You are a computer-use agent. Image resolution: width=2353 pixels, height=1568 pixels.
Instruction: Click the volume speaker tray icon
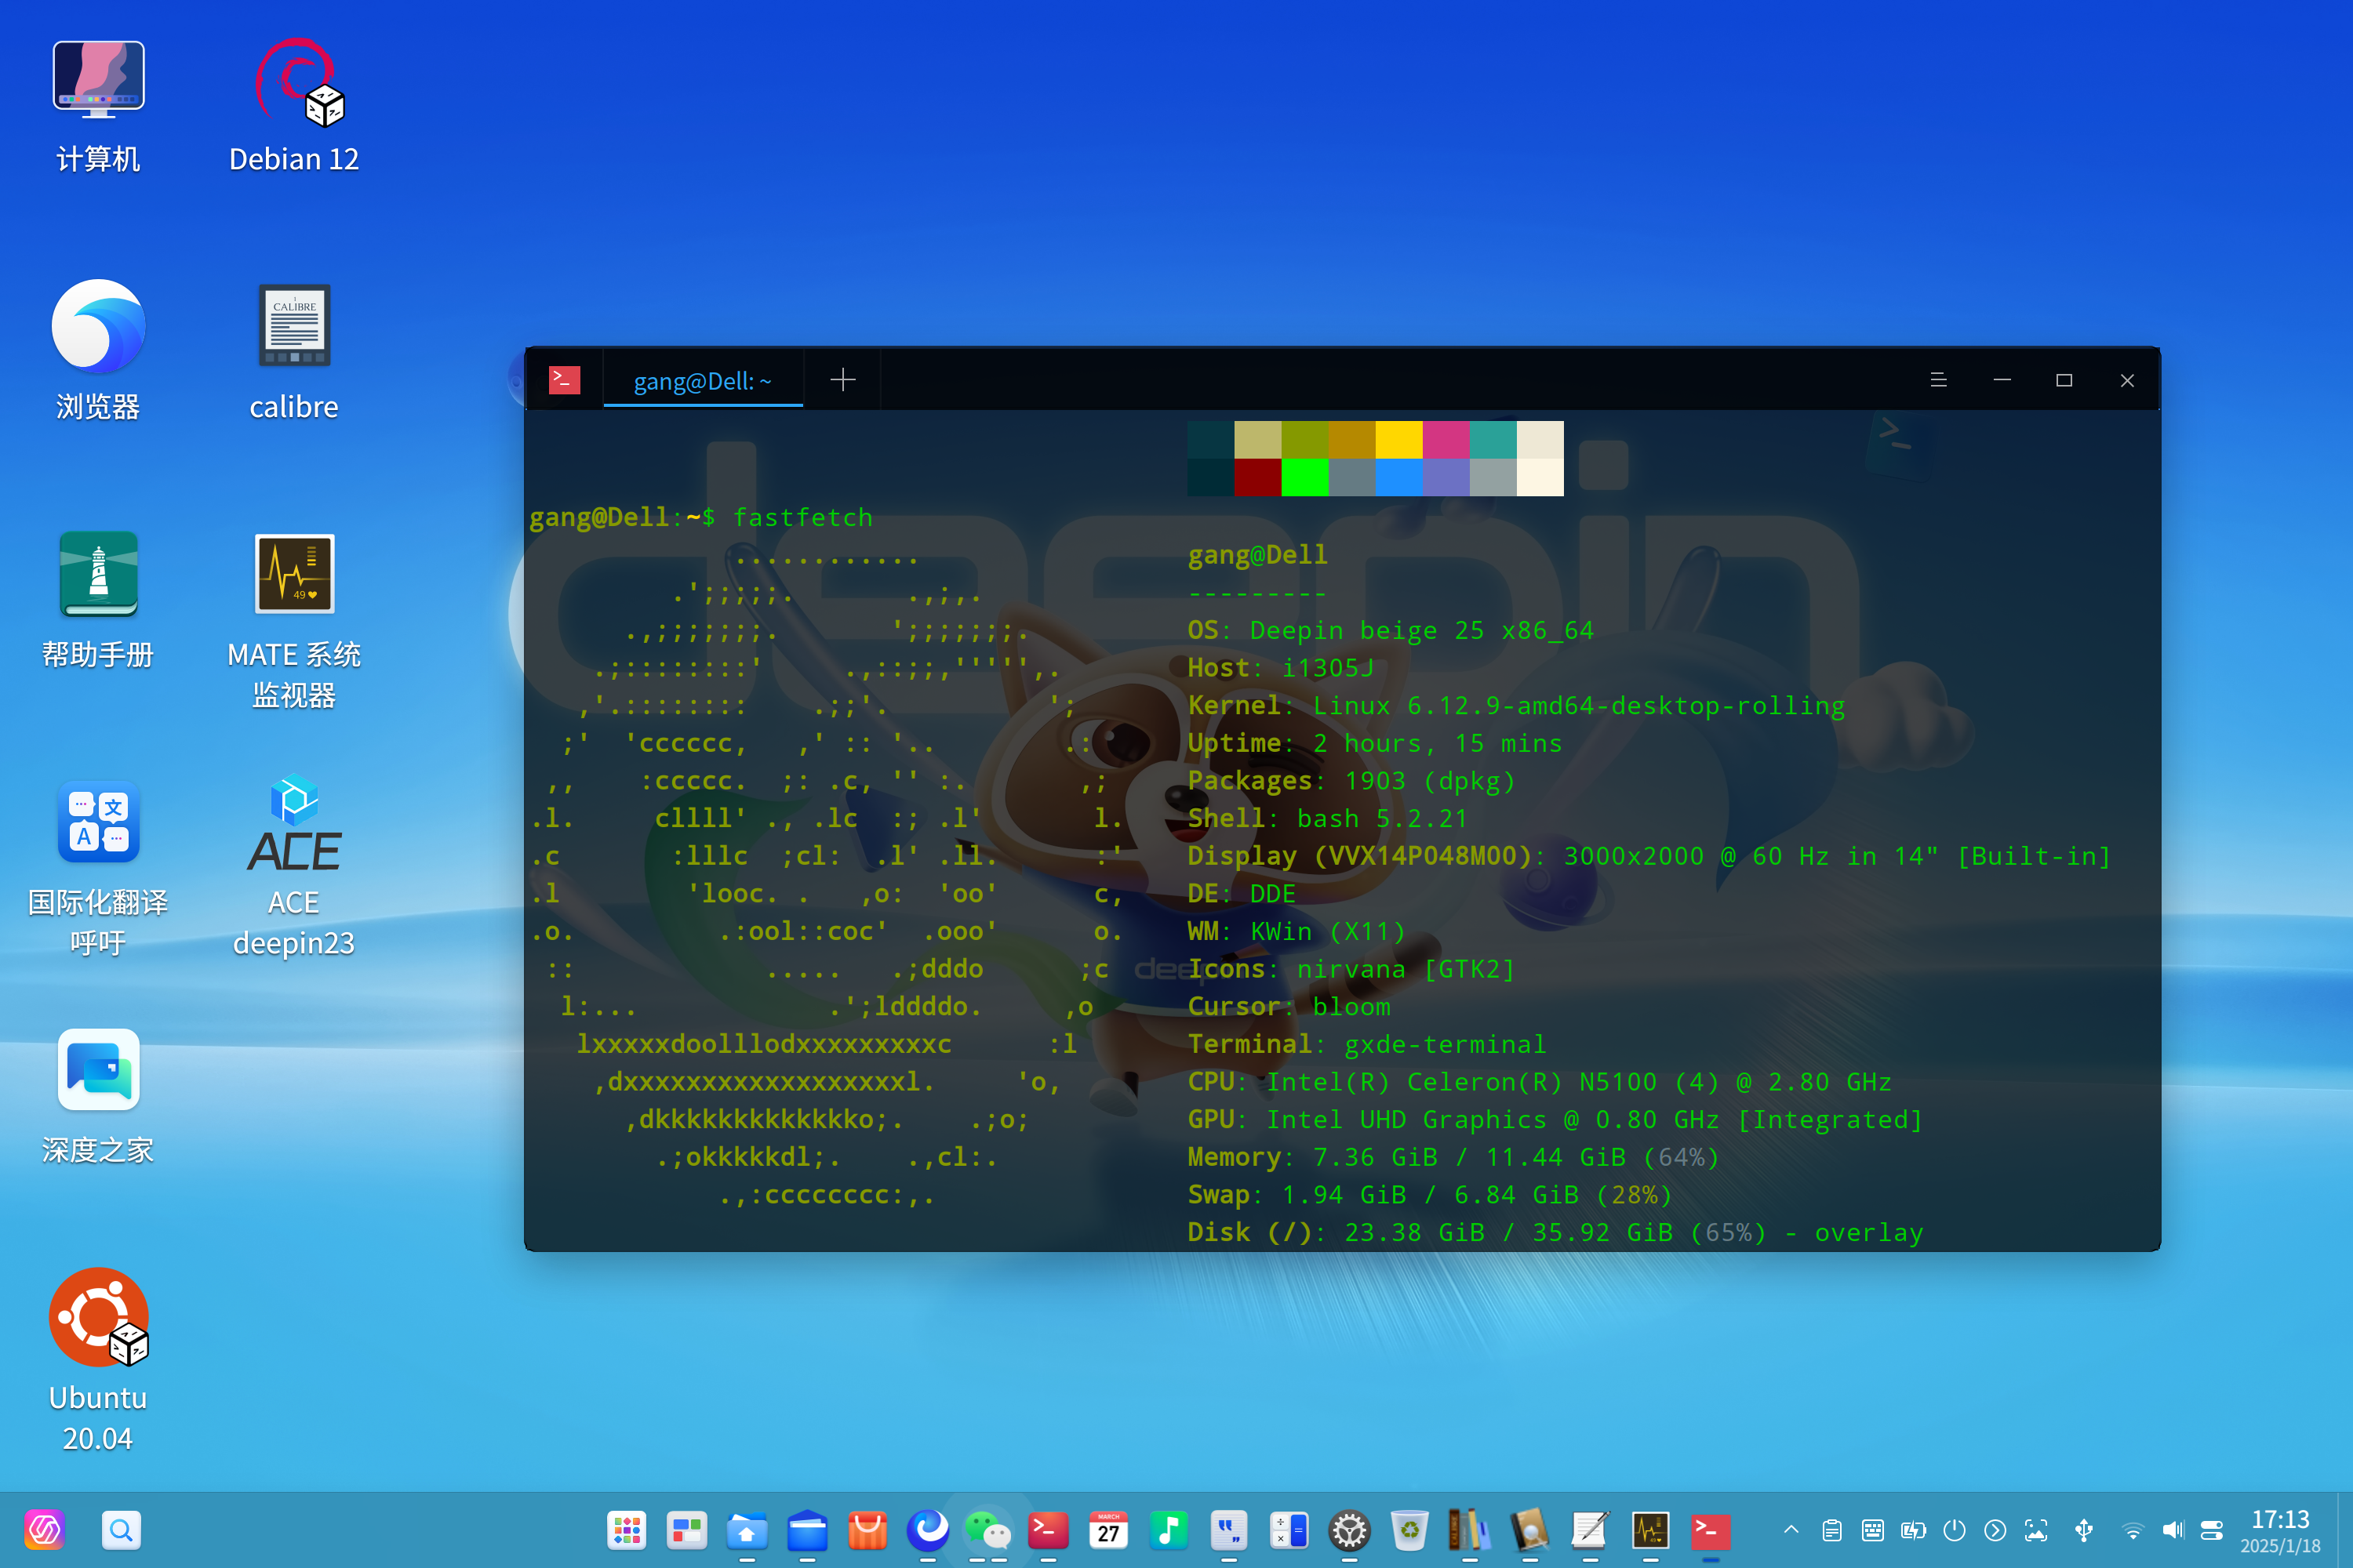(2172, 1530)
